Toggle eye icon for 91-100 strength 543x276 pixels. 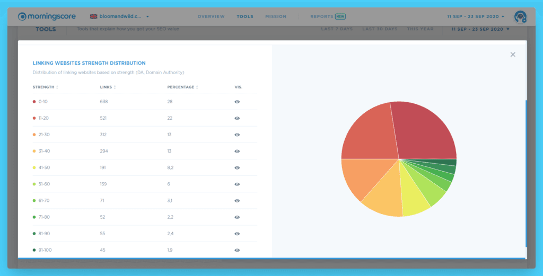(x=237, y=250)
